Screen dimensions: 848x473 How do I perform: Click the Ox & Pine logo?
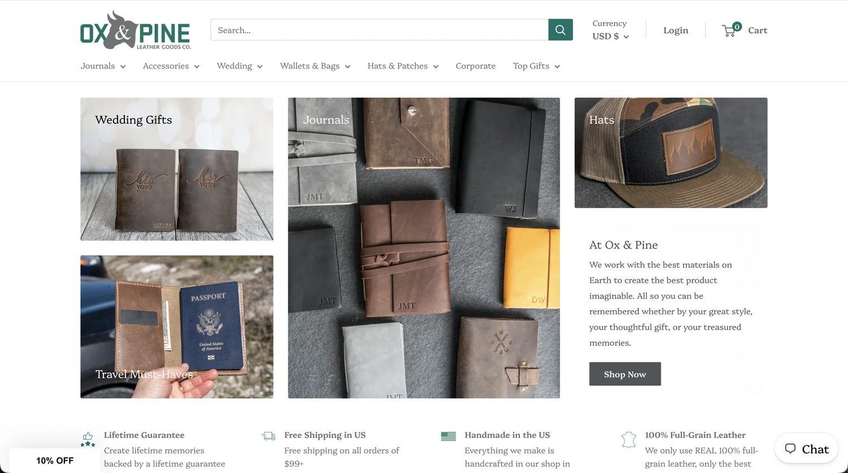pos(136,30)
